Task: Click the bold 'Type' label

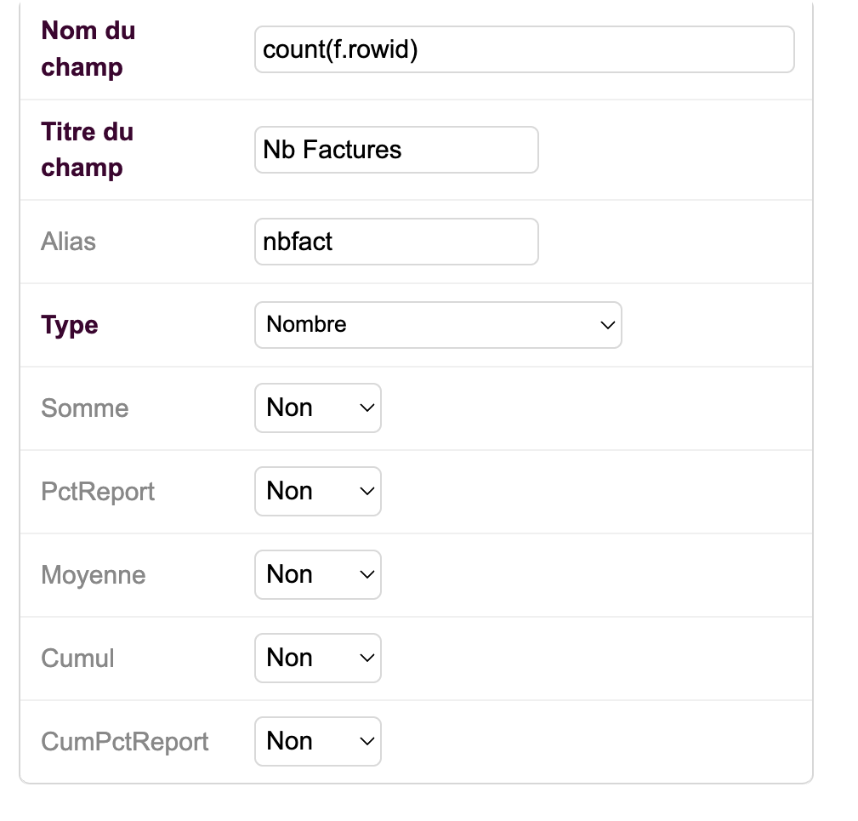Action: point(70,325)
